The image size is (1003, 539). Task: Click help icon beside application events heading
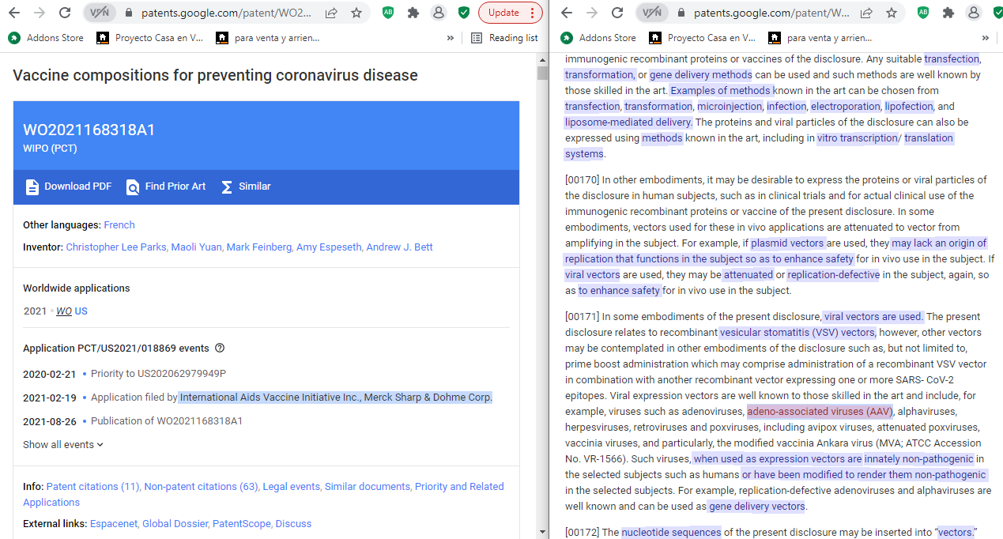pyautogui.click(x=220, y=348)
